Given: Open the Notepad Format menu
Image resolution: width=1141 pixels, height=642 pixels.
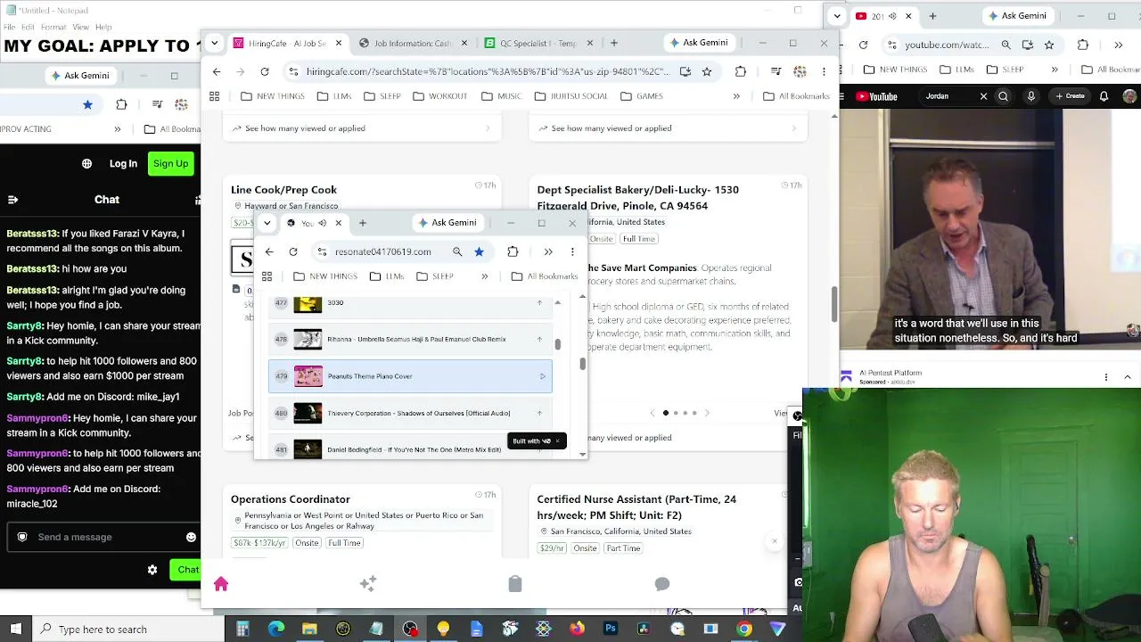Looking at the screenshot, I should [x=53, y=28].
